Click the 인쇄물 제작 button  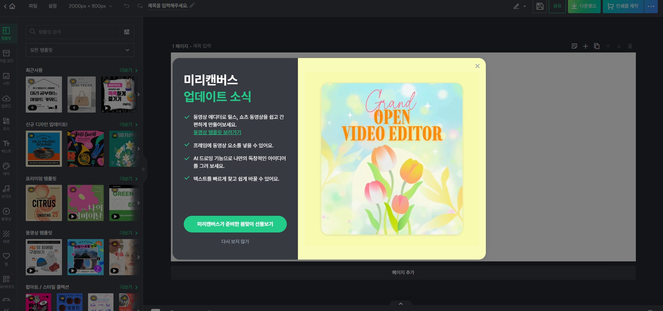click(x=623, y=6)
